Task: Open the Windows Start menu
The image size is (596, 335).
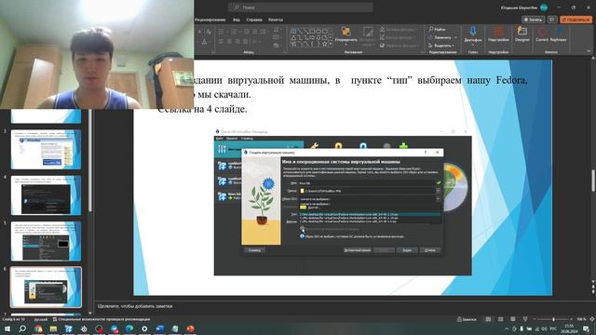Action: point(7,328)
